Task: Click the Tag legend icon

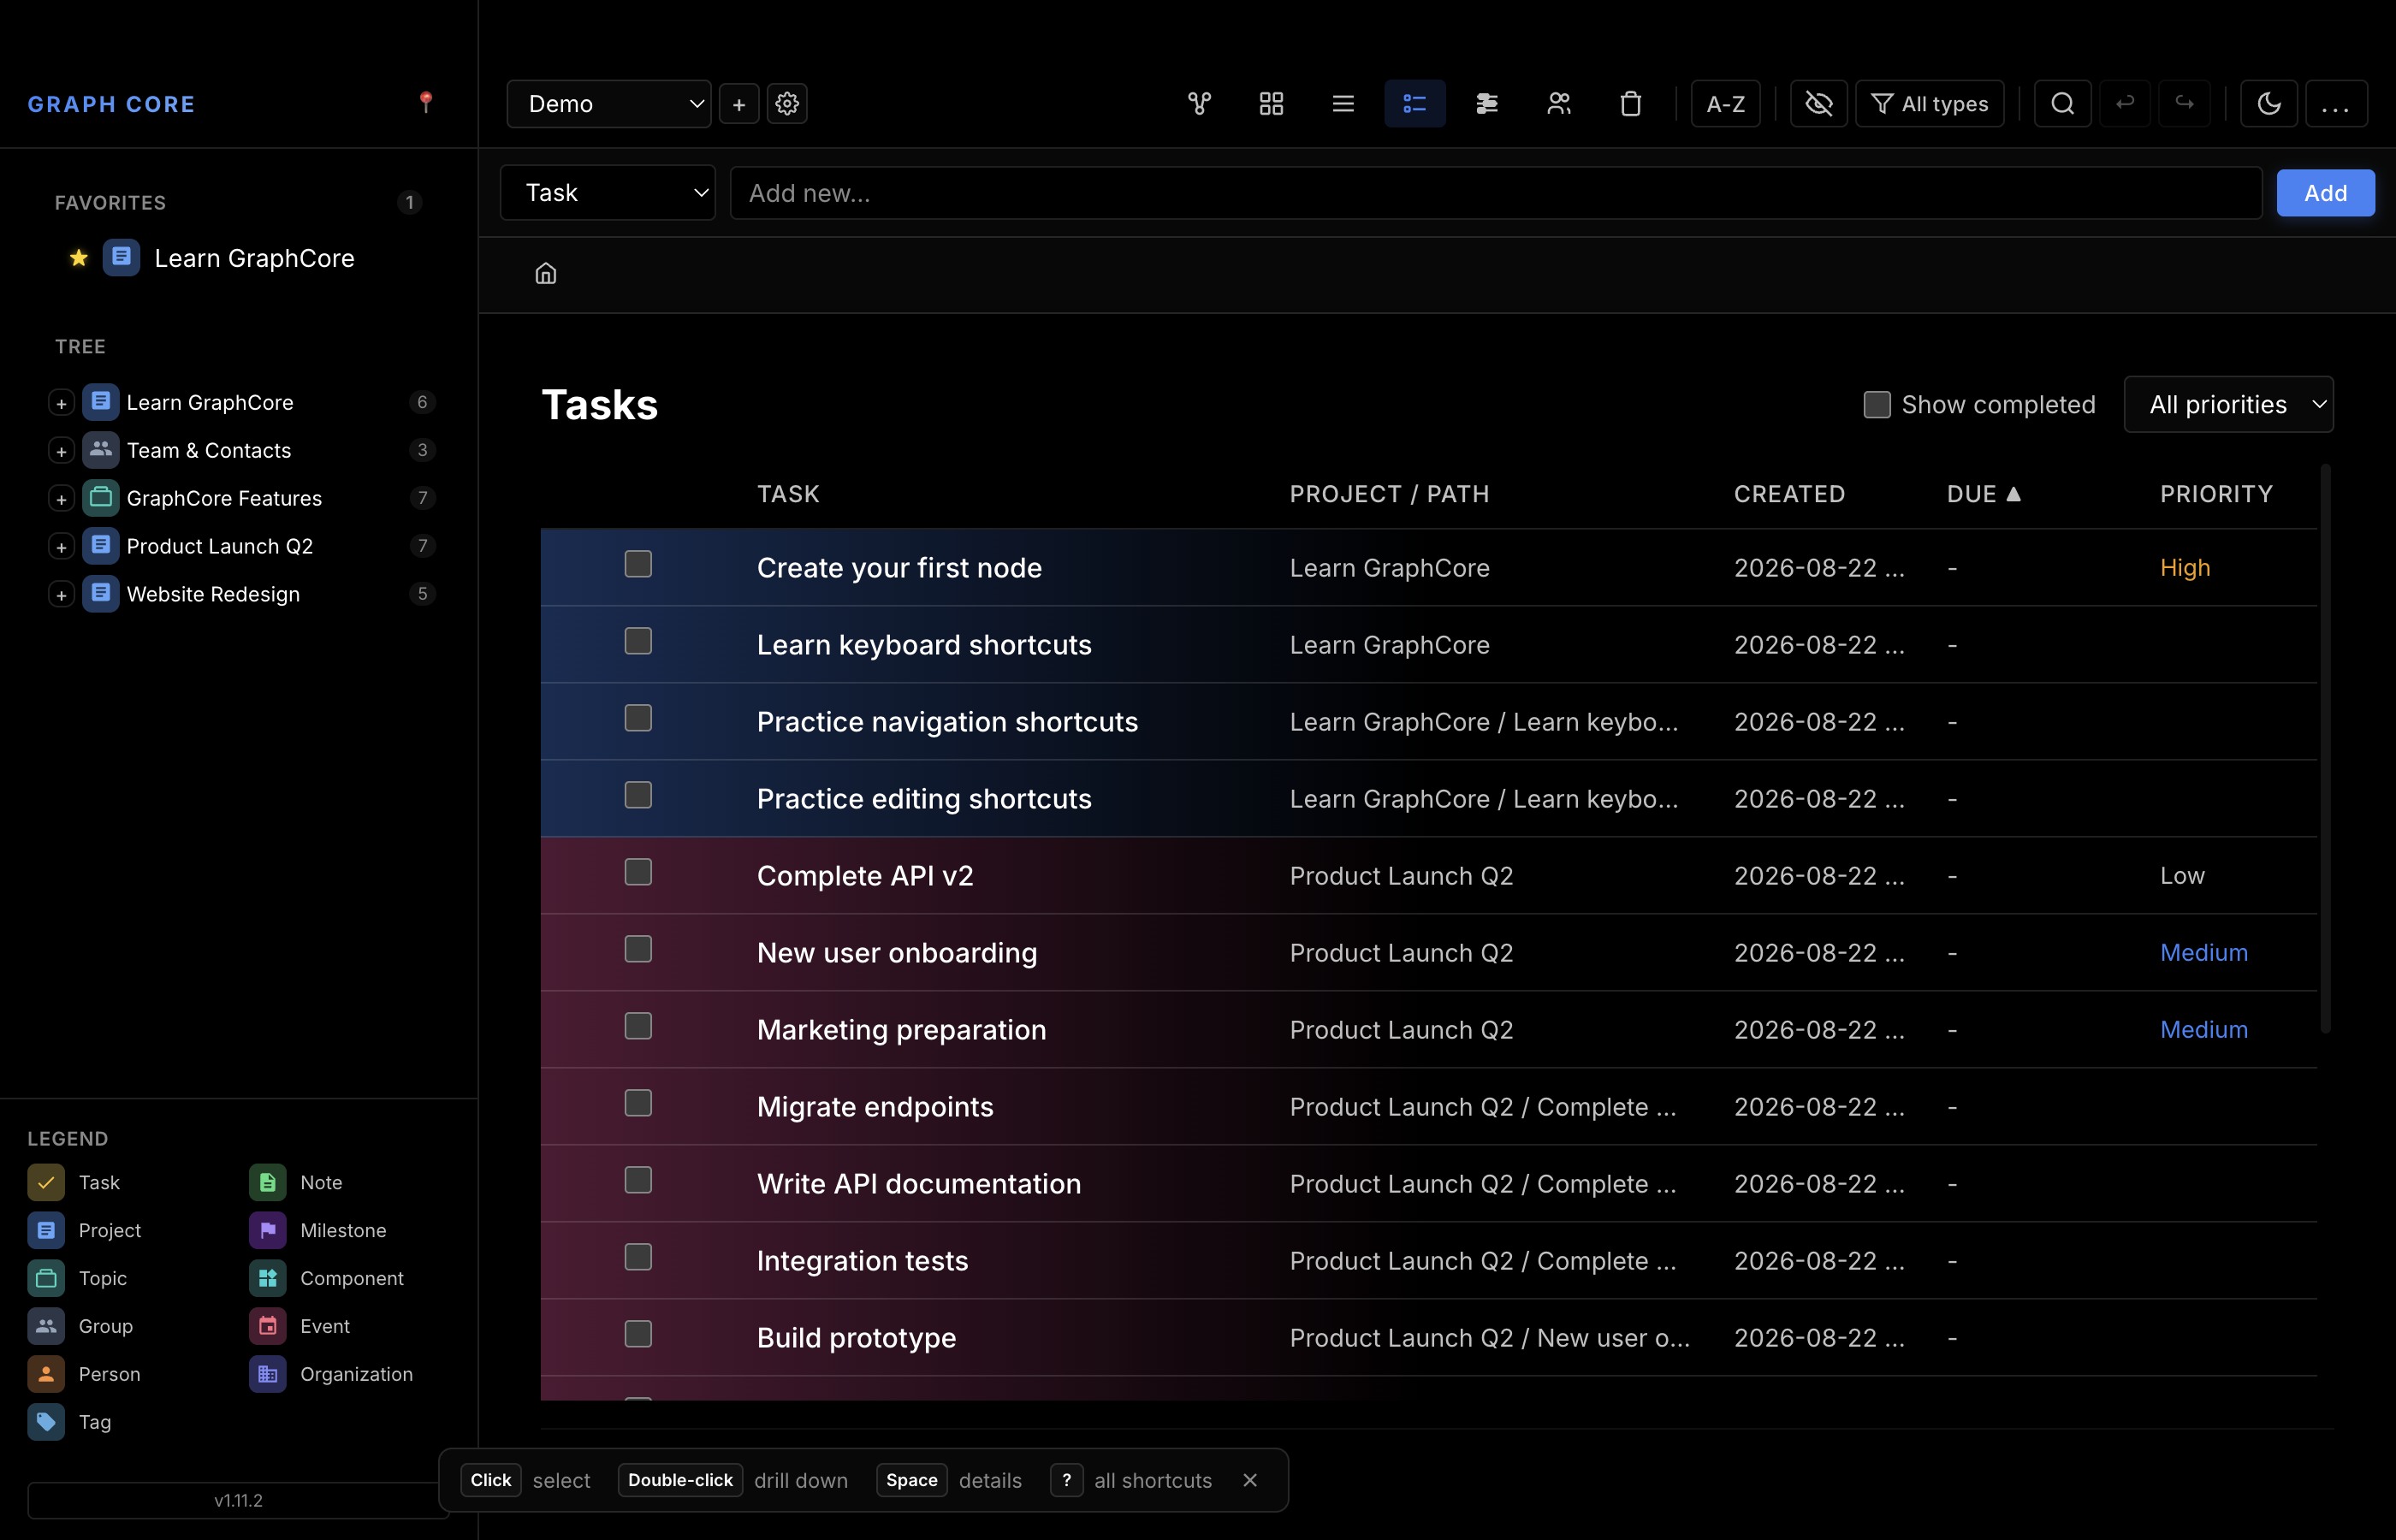Action: [x=46, y=1423]
